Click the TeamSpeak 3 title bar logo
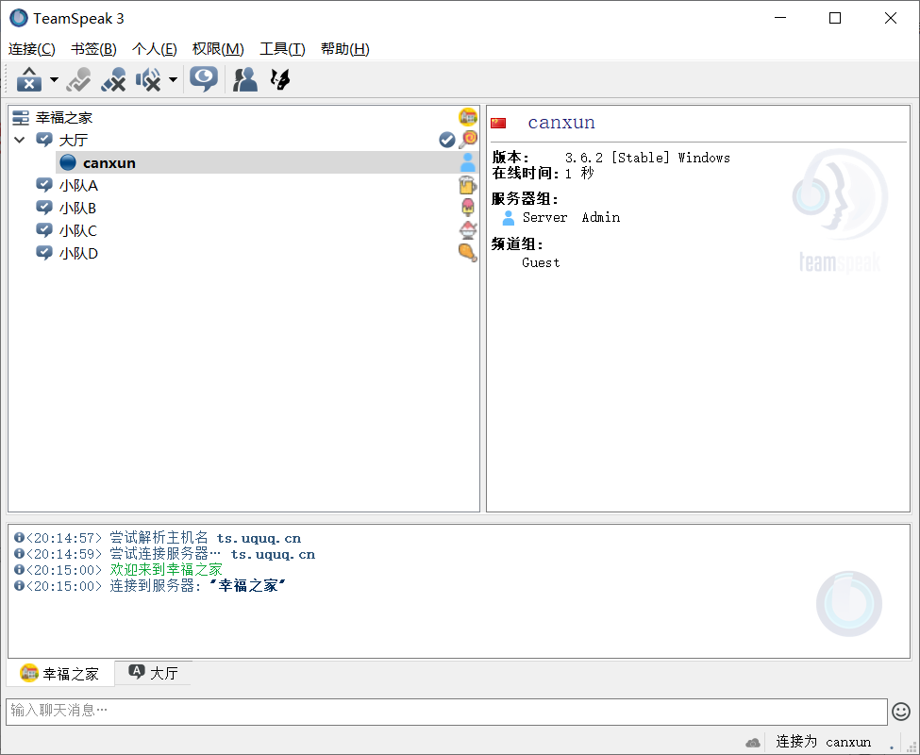Viewport: 920px width, 755px height. [x=19, y=18]
